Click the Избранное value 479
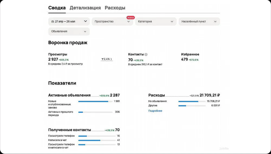The height and width of the screenshot is (154, 271). pos(184,59)
